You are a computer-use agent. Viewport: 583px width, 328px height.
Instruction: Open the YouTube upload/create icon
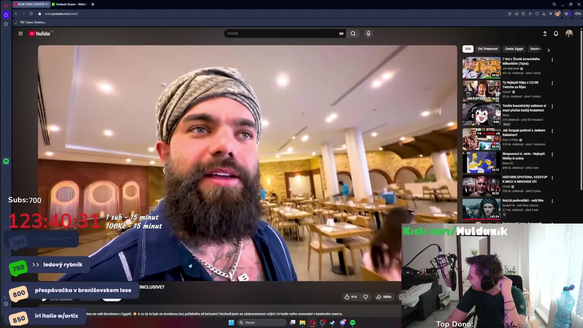(x=545, y=33)
